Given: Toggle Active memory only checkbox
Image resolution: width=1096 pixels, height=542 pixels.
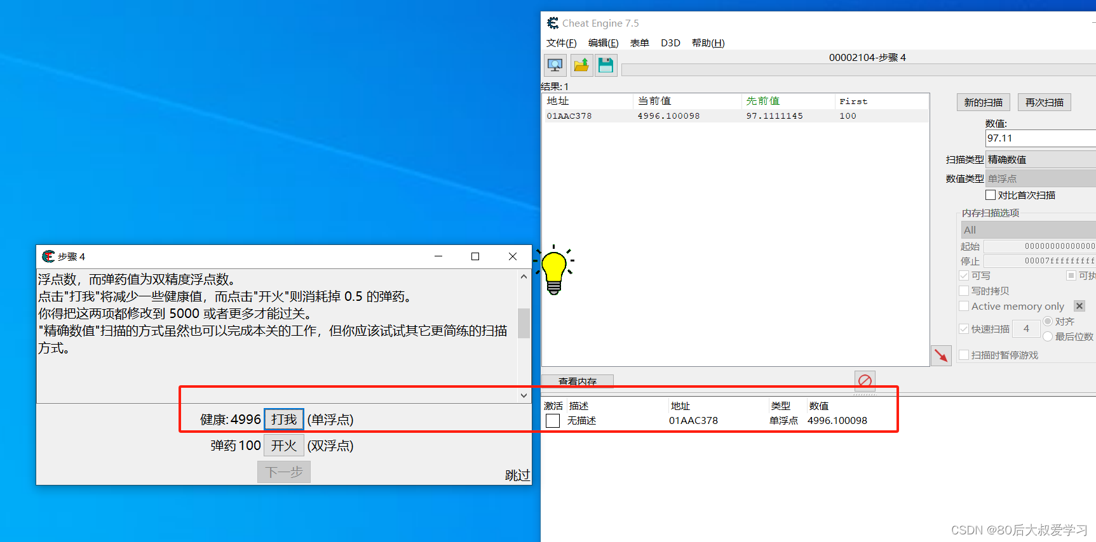Looking at the screenshot, I should [x=964, y=306].
